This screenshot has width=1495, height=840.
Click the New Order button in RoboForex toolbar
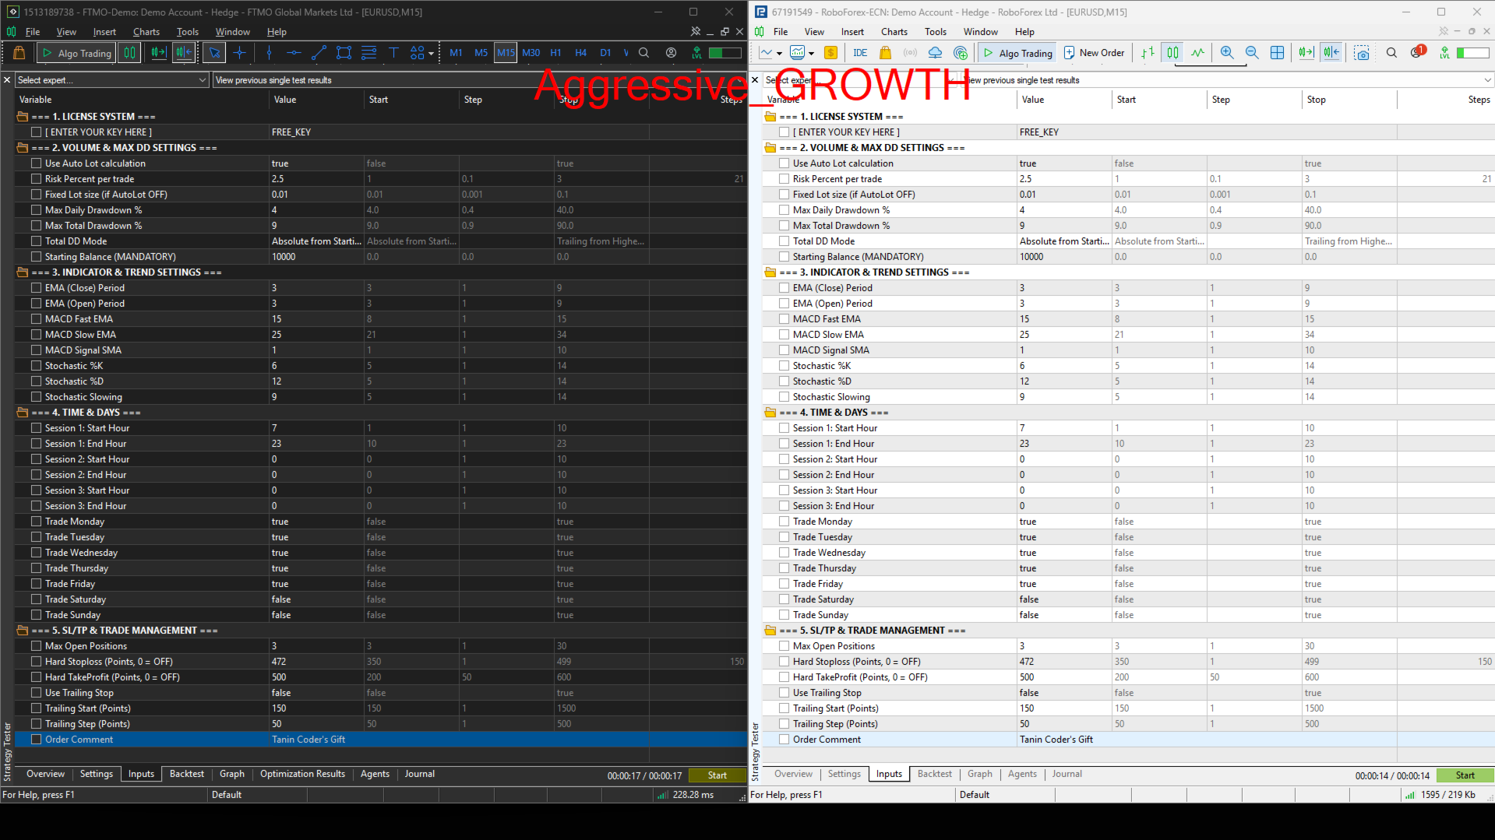[1094, 53]
